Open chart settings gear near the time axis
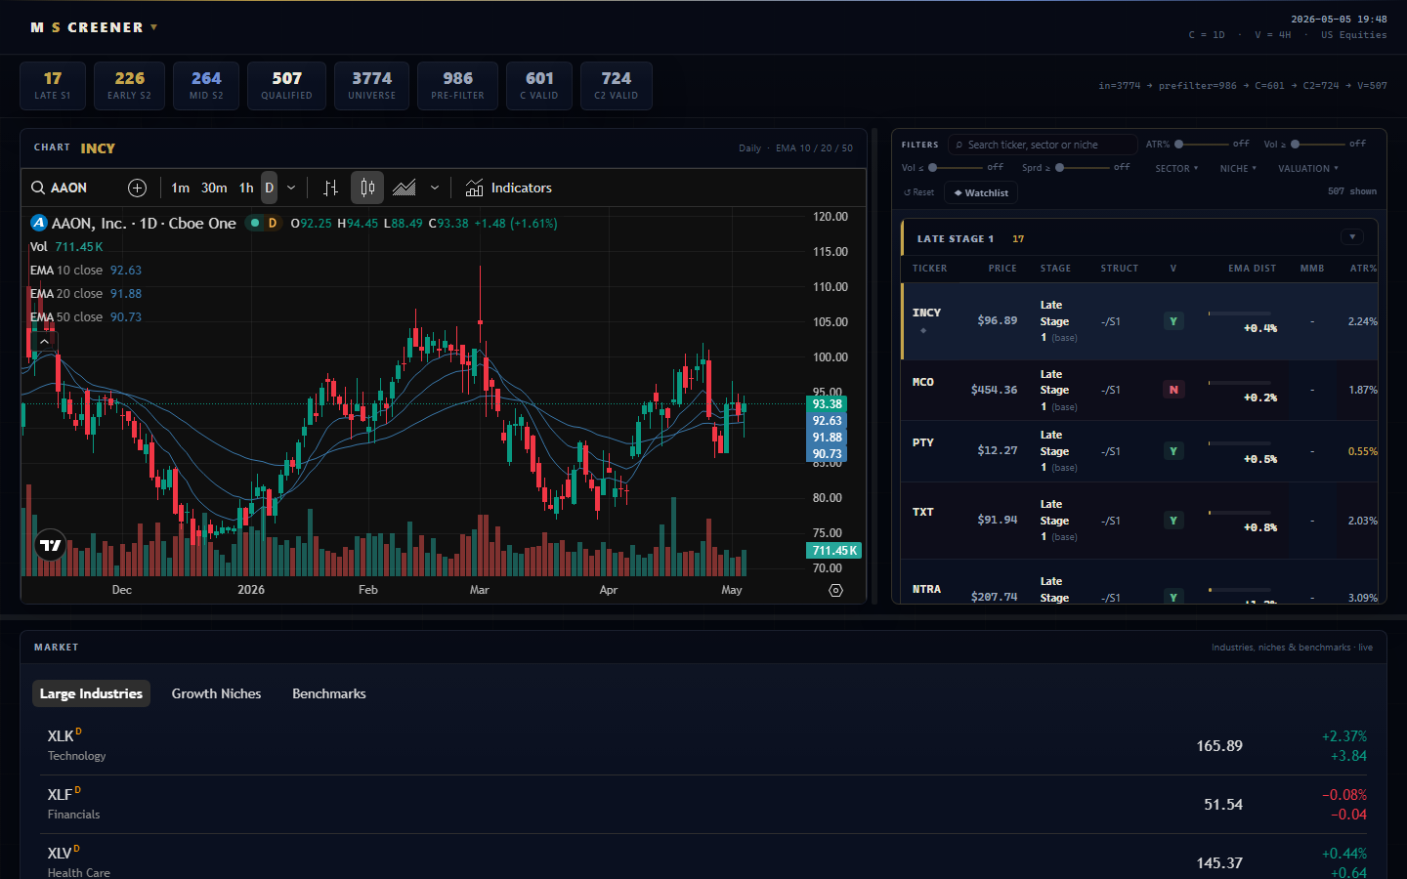 (835, 590)
